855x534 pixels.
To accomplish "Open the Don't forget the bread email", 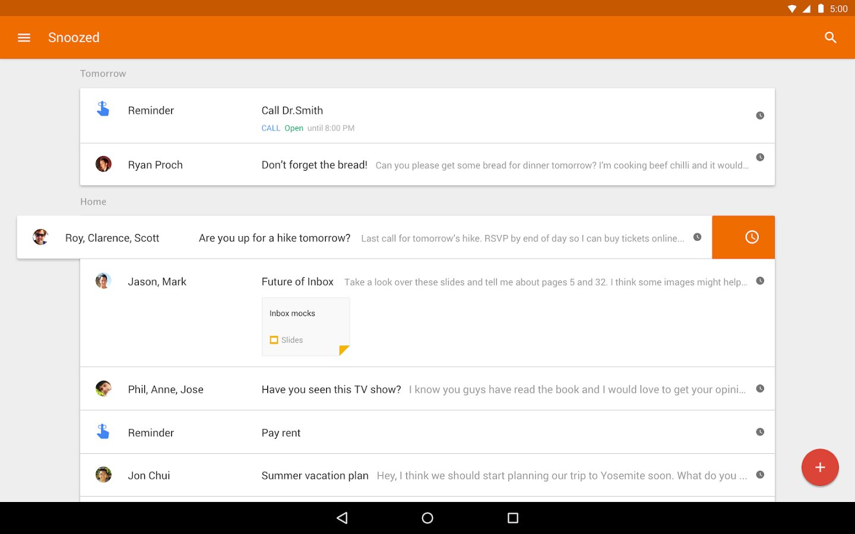I will pos(315,165).
